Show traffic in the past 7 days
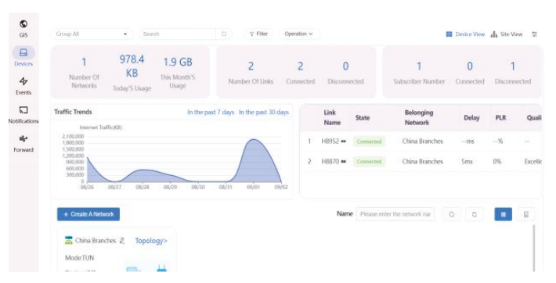The width and height of the screenshot is (556, 283). 211,113
